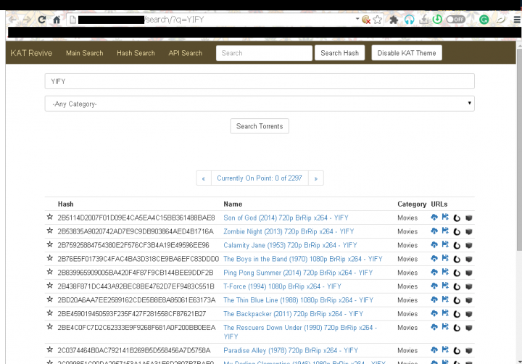Reload the page with browser refresh icon
The width and height of the screenshot is (522, 364).
41,20
